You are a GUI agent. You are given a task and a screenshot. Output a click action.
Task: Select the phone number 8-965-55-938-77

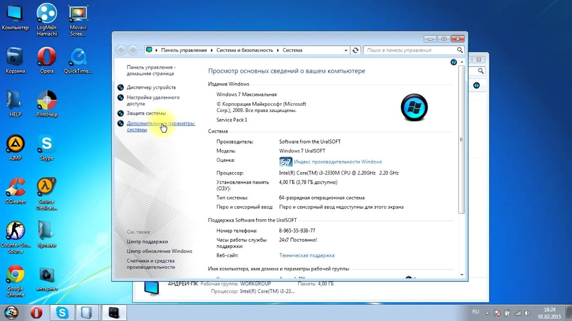point(297,230)
